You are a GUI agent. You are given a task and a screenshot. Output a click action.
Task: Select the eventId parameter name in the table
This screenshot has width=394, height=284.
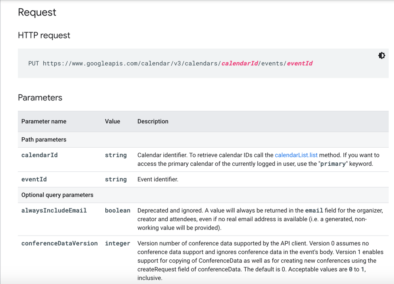34,179
